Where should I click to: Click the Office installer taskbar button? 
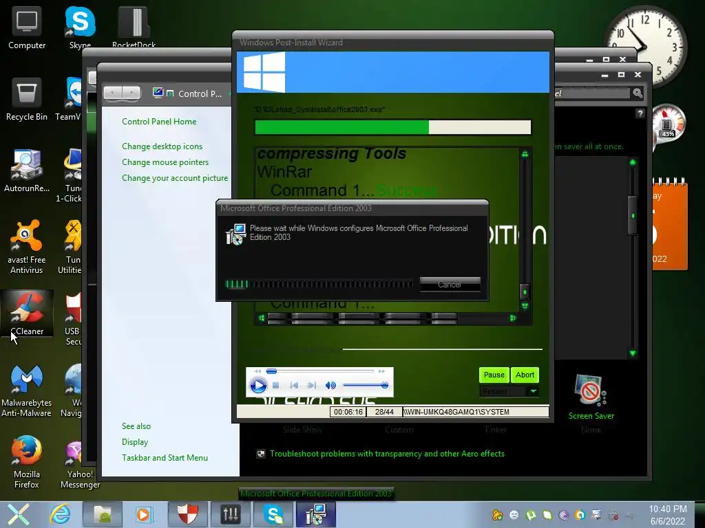tap(315, 514)
